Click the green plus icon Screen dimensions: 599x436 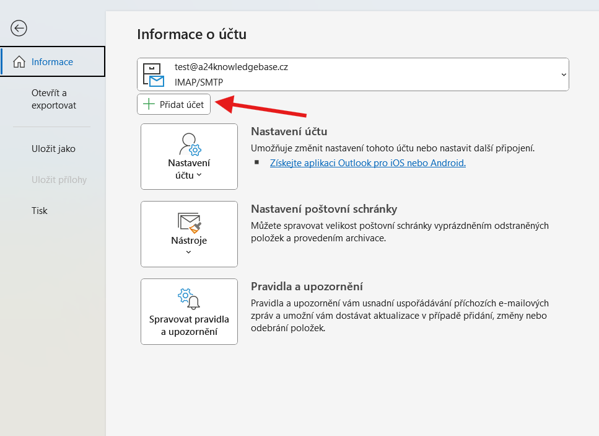click(149, 104)
